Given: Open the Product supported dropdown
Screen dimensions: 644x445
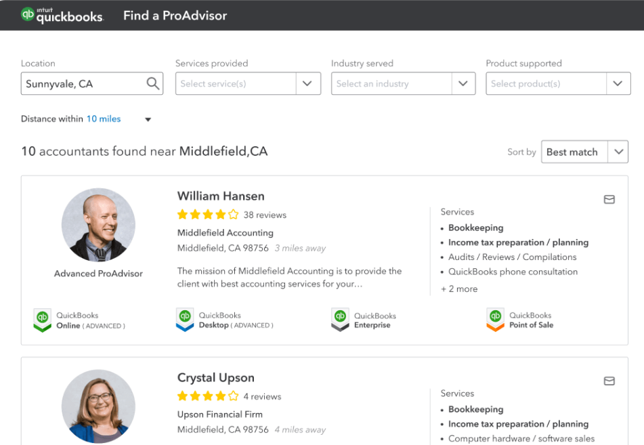Looking at the screenshot, I should (558, 83).
